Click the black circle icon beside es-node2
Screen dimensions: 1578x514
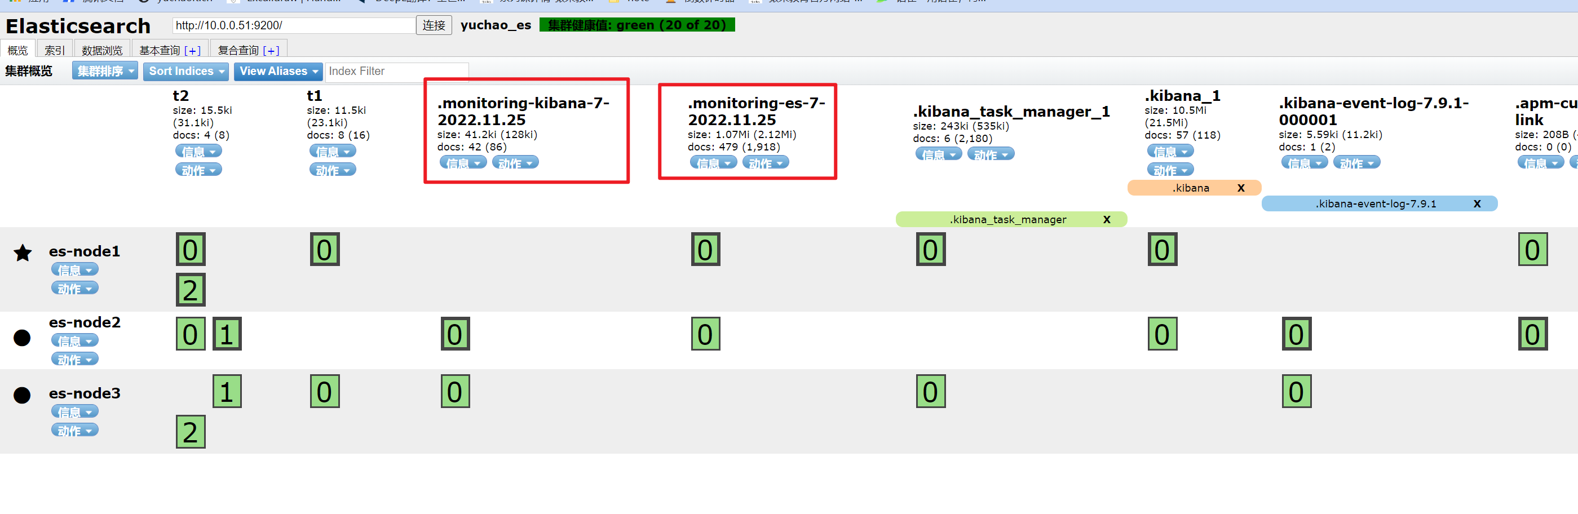pos(22,338)
